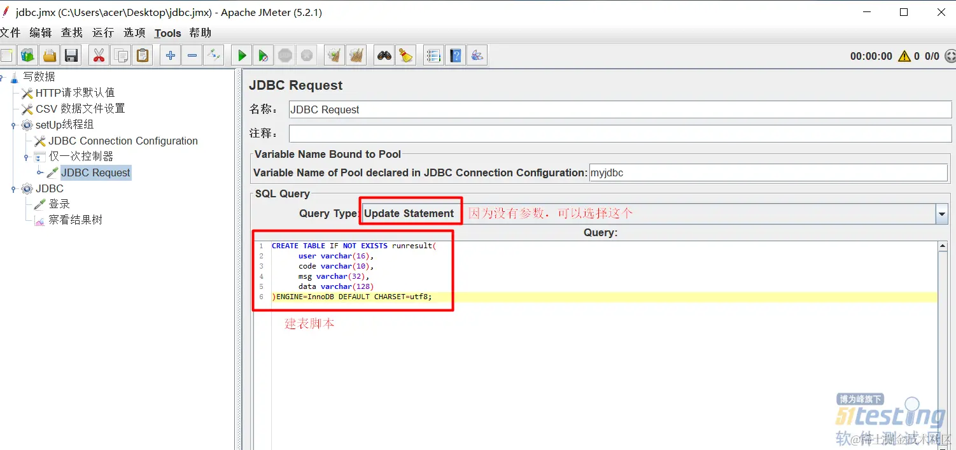Select JDBC Connection Configuration node
Image resolution: width=956 pixels, height=450 pixels.
[x=123, y=141]
